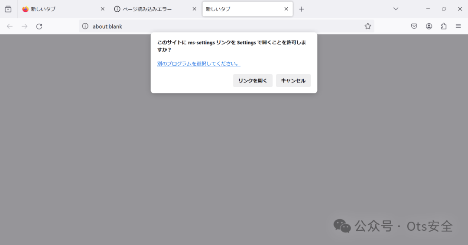This screenshot has width=468, height=245.
Task: Close the ページ読み込みエラー tab
Action: (x=194, y=9)
